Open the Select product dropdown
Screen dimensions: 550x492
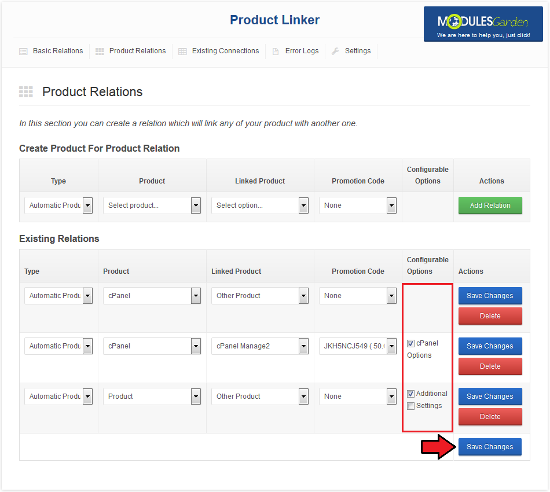pos(152,205)
